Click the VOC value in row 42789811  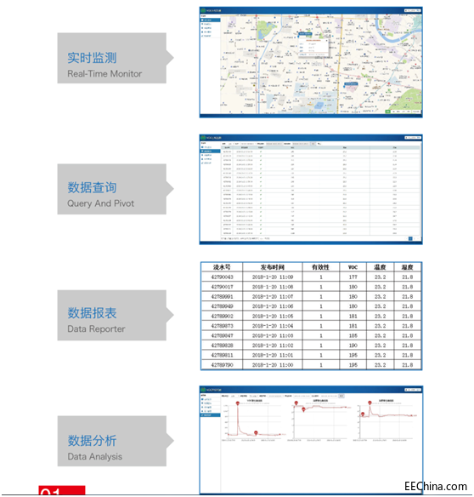[353, 355]
